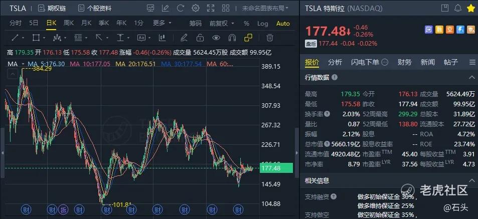Open the 前复权 adjustment dropdown
The width and height of the screenshot is (478, 219).
tap(222, 24)
